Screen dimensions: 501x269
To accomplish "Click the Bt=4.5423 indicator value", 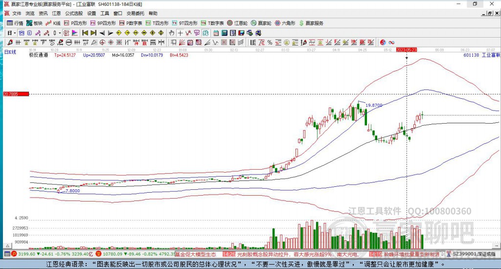I will 179,55.
